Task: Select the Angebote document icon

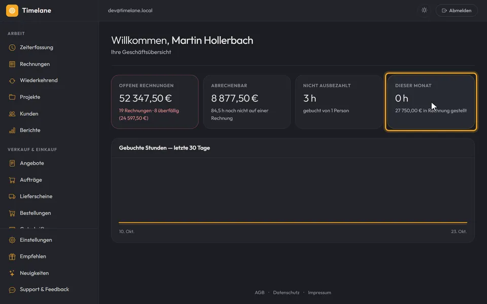Action: pos(12,163)
